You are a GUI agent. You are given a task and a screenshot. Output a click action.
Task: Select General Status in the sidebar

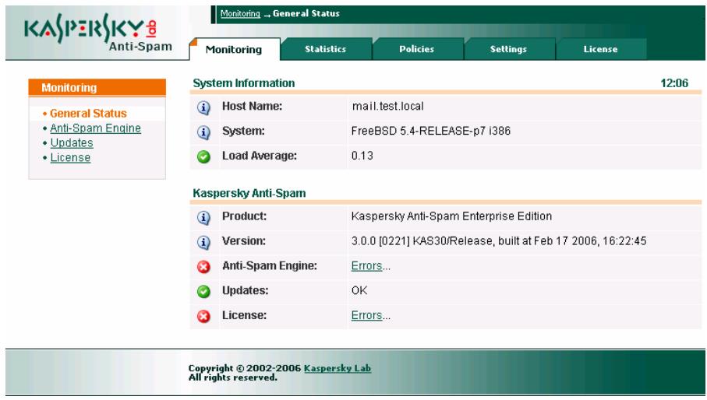(88, 114)
